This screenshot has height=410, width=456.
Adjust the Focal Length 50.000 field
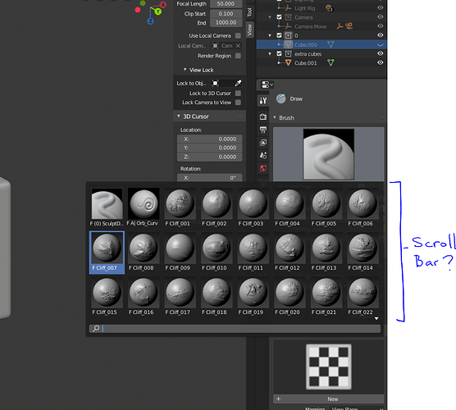pos(226,4)
